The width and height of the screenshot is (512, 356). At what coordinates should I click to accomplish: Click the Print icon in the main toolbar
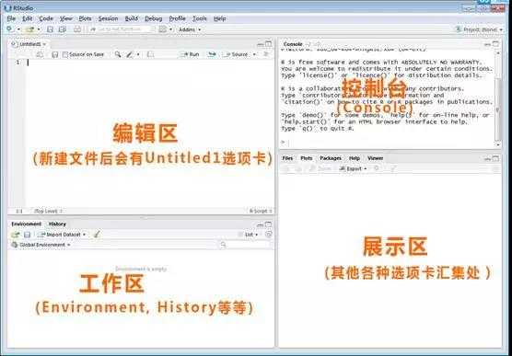[x=77, y=29]
